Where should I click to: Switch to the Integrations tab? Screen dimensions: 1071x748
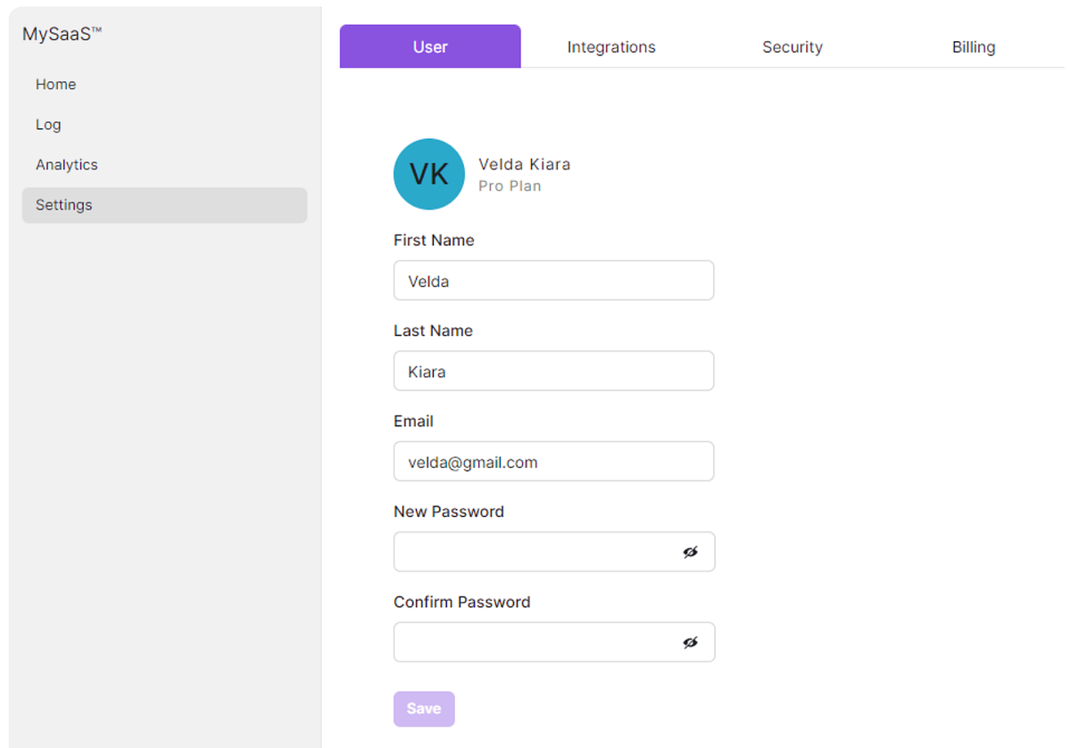[610, 46]
